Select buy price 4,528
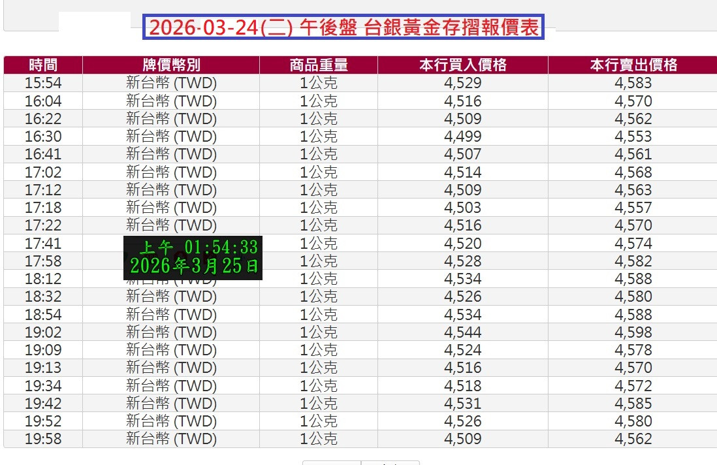 [x=463, y=261]
